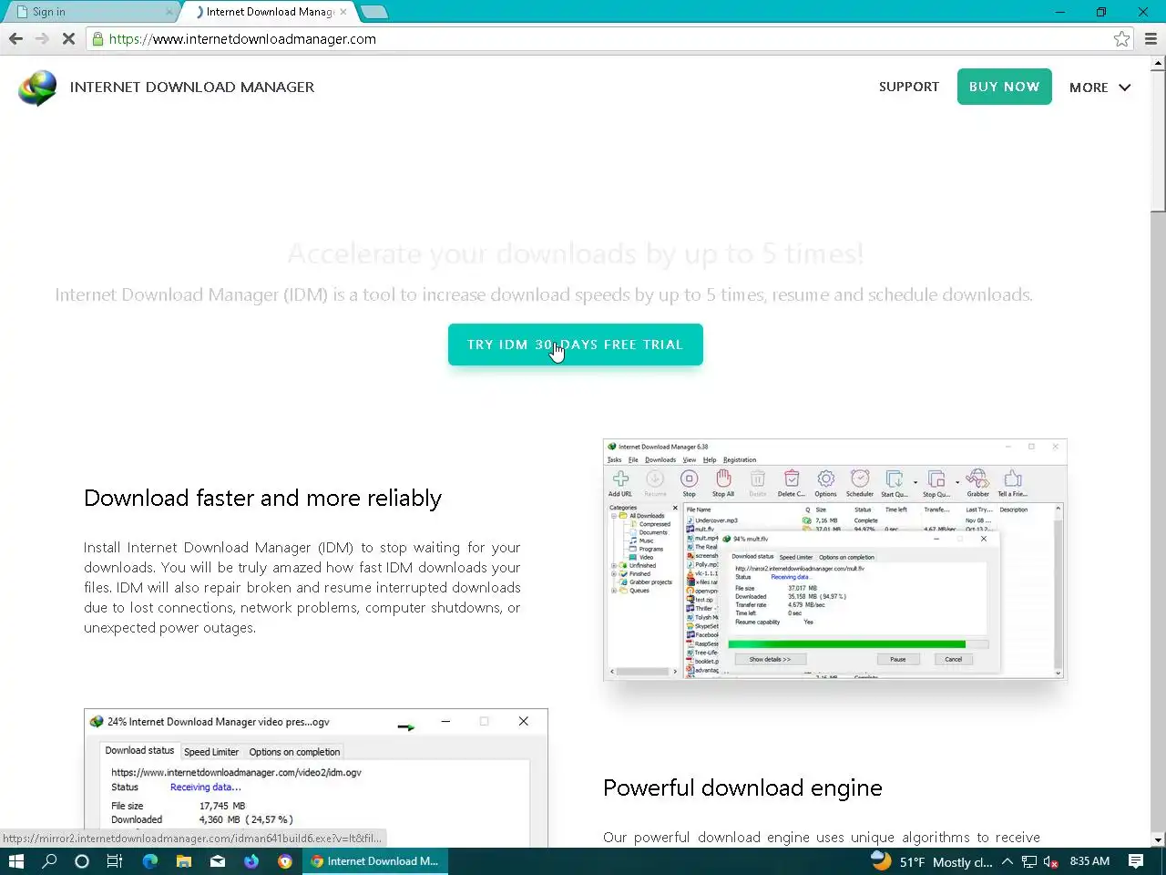Open the Internet Download M... taskbar window
Image resolution: width=1166 pixels, height=875 pixels.
coord(374,861)
